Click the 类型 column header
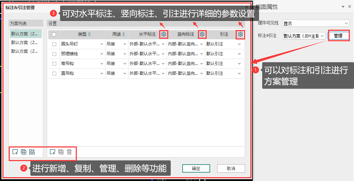The image size is (354, 181). point(82,34)
